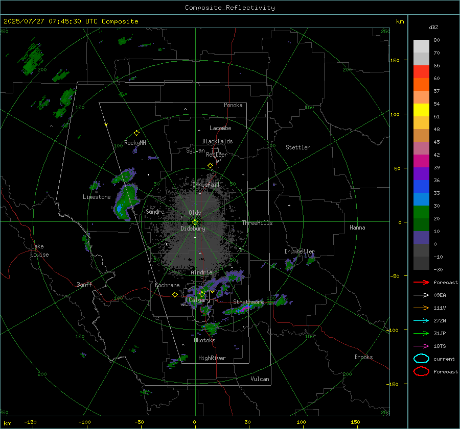This screenshot has height=429, width=460.
Task: Click the 51 dBZ yellow color swatch
Action: [x=421, y=110]
